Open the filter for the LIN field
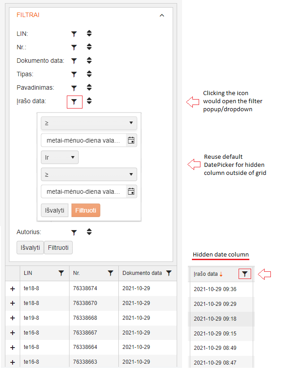This screenshot has width=287, height=370. coord(74,34)
